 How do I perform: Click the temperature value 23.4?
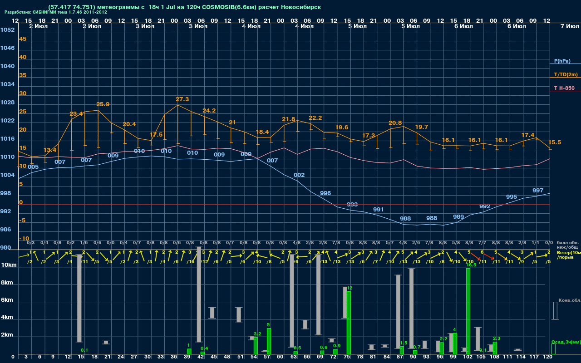[x=76, y=113]
